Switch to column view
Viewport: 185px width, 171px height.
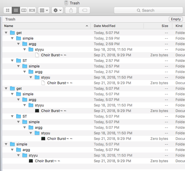point(24,10)
